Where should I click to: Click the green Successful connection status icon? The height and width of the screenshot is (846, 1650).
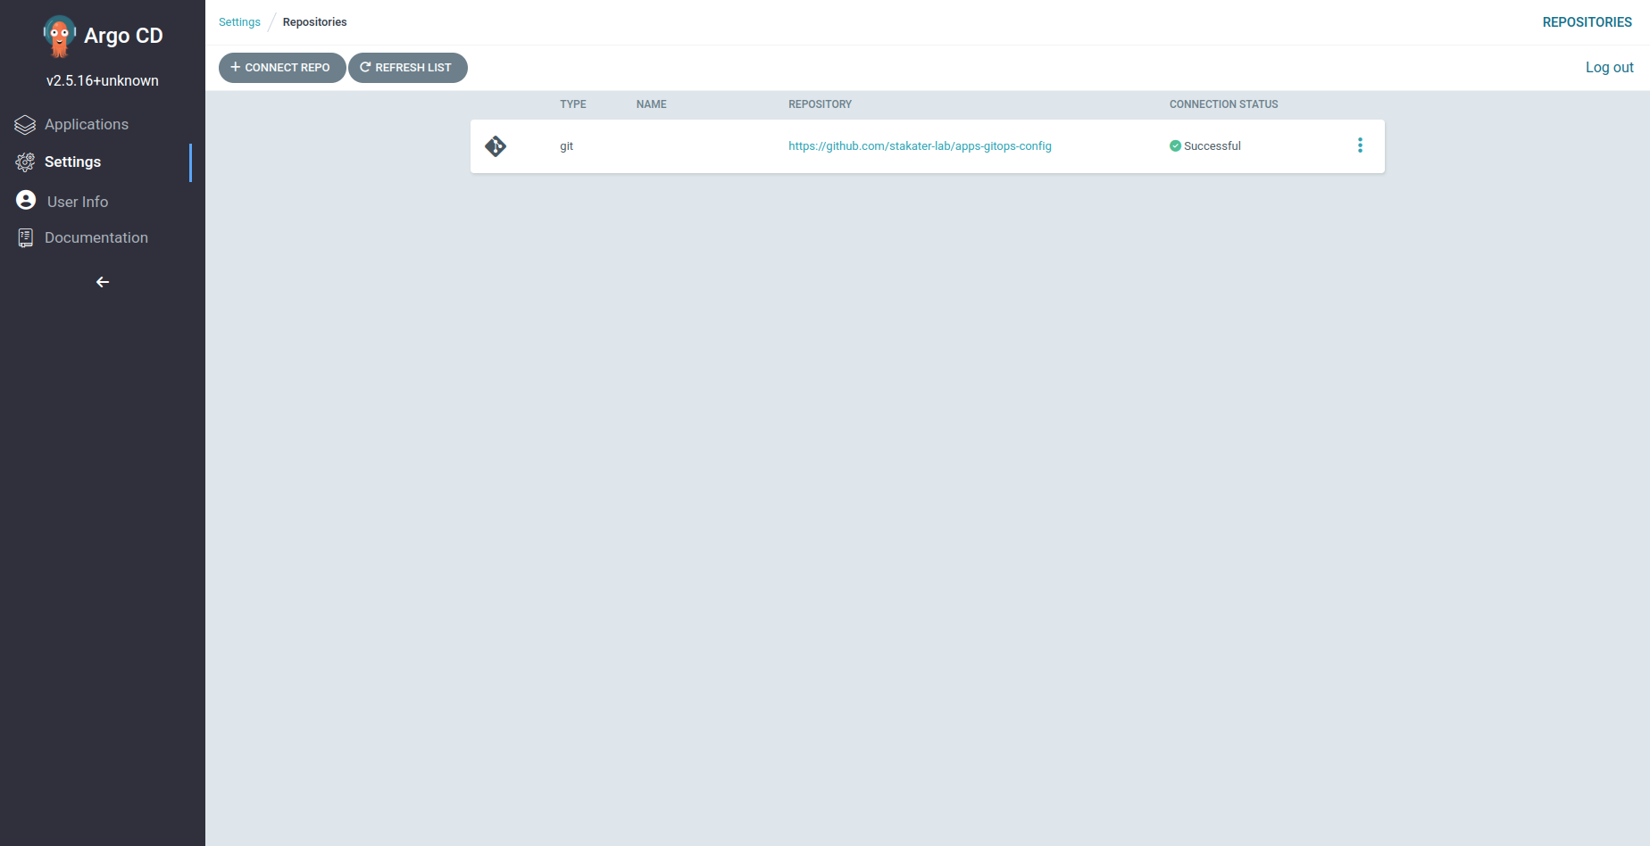1175,145
